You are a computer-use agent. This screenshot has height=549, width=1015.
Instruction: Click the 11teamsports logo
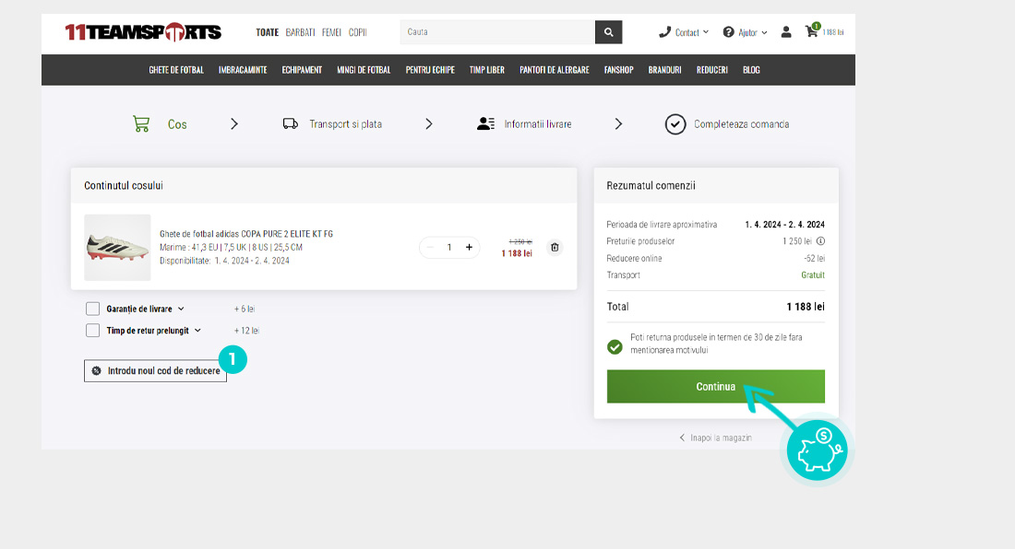click(143, 31)
